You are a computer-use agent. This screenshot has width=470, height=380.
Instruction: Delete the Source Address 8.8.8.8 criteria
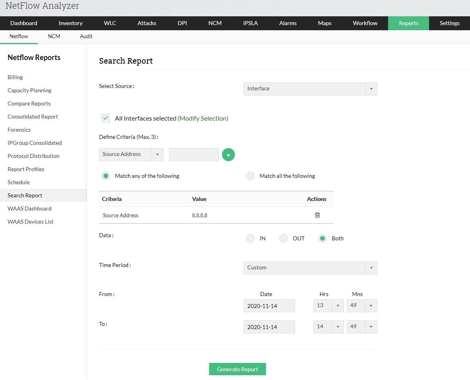tap(317, 215)
